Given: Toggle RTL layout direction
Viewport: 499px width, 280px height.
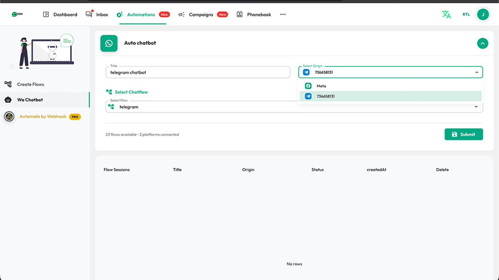Looking at the screenshot, I should point(466,15).
